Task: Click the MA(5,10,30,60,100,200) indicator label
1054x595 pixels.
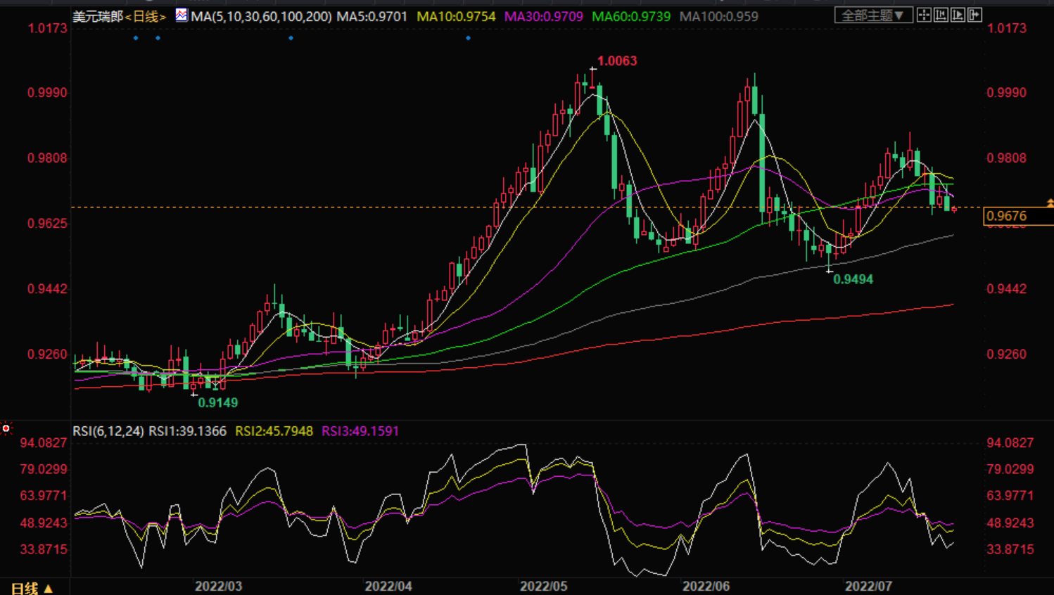Action: coord(261,16)
